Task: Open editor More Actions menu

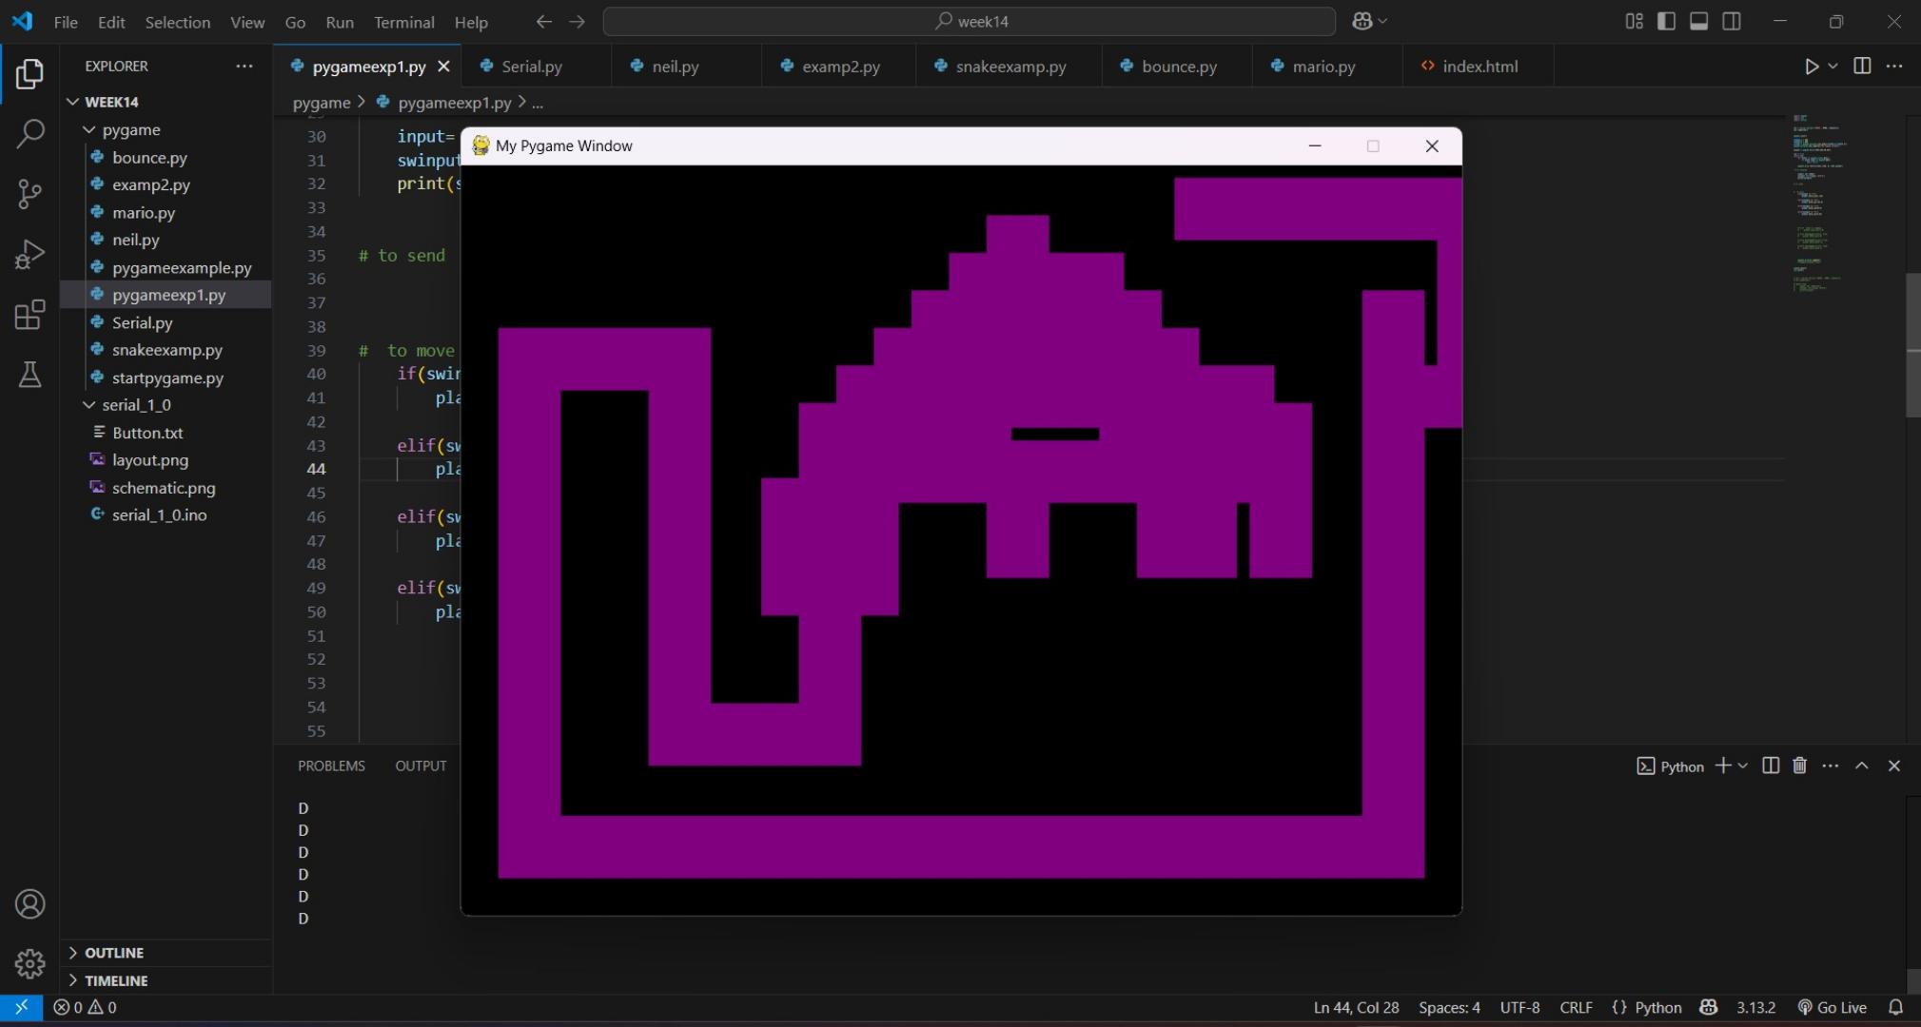Action: click(x=1894, y=66)
